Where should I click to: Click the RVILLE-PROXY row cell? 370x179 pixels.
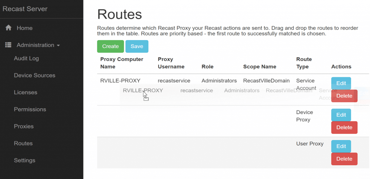(120, 81)
